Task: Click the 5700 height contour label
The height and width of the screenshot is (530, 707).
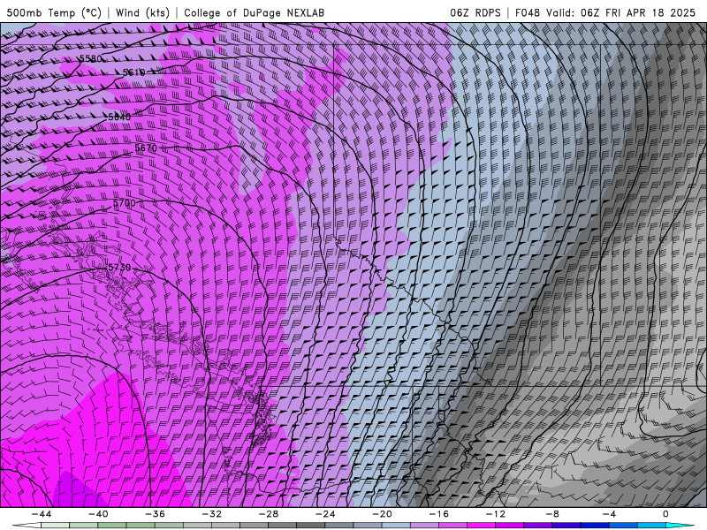Action: point(124,203)
